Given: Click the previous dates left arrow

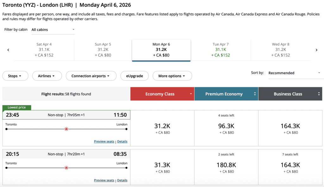Looking at the screenshot, I should [8, 50].
